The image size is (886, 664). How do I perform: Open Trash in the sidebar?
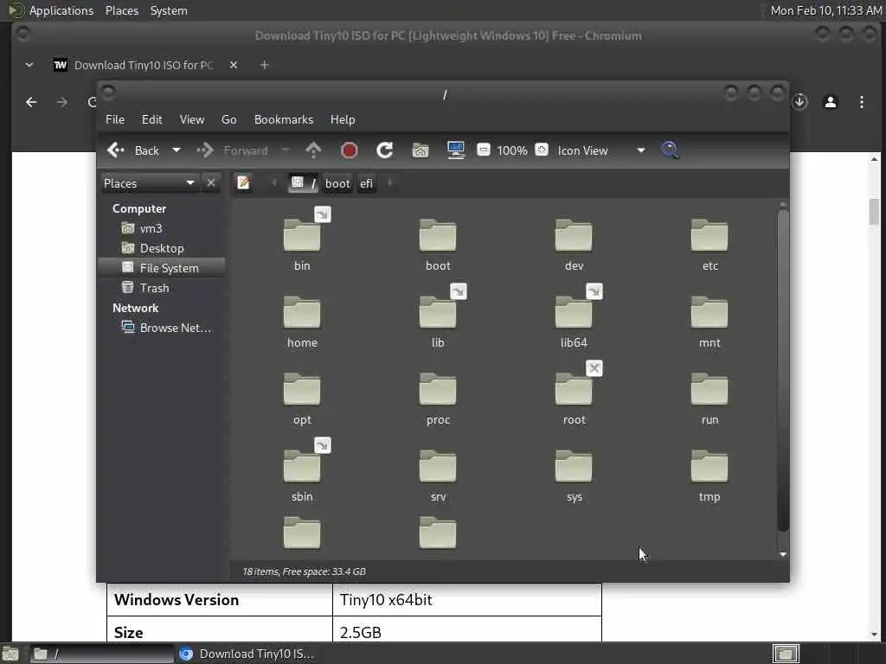tap(154, 288)
